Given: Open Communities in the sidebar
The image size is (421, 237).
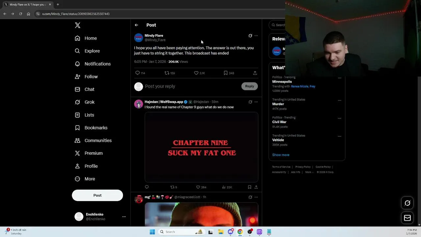Looking at the screenshot, I should (x=93, y=141).
